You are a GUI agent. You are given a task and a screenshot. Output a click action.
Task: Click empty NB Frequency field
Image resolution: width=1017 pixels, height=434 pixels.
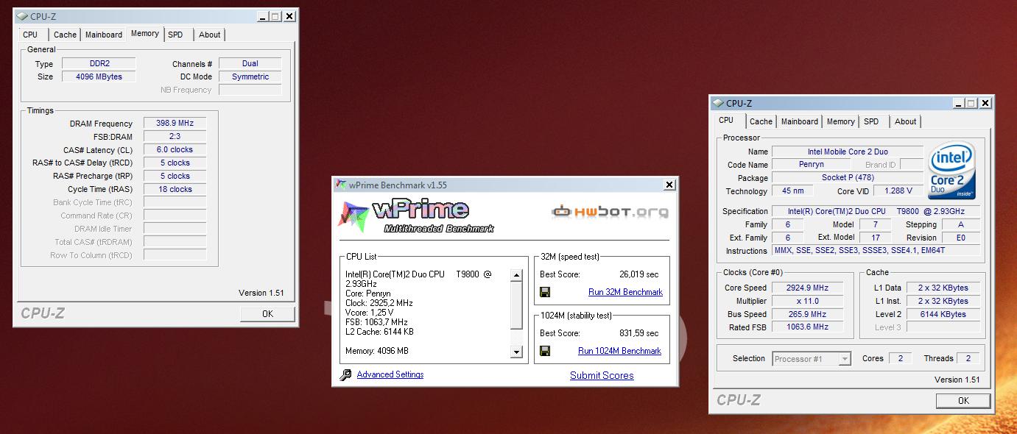[250, 90]
